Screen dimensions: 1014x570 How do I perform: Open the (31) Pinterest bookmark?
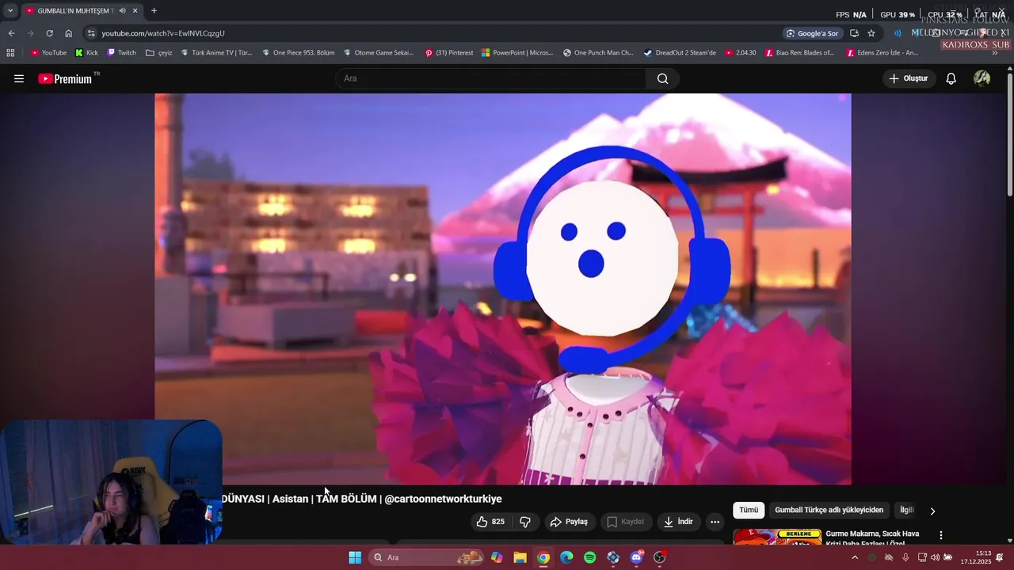click(449, 53)
